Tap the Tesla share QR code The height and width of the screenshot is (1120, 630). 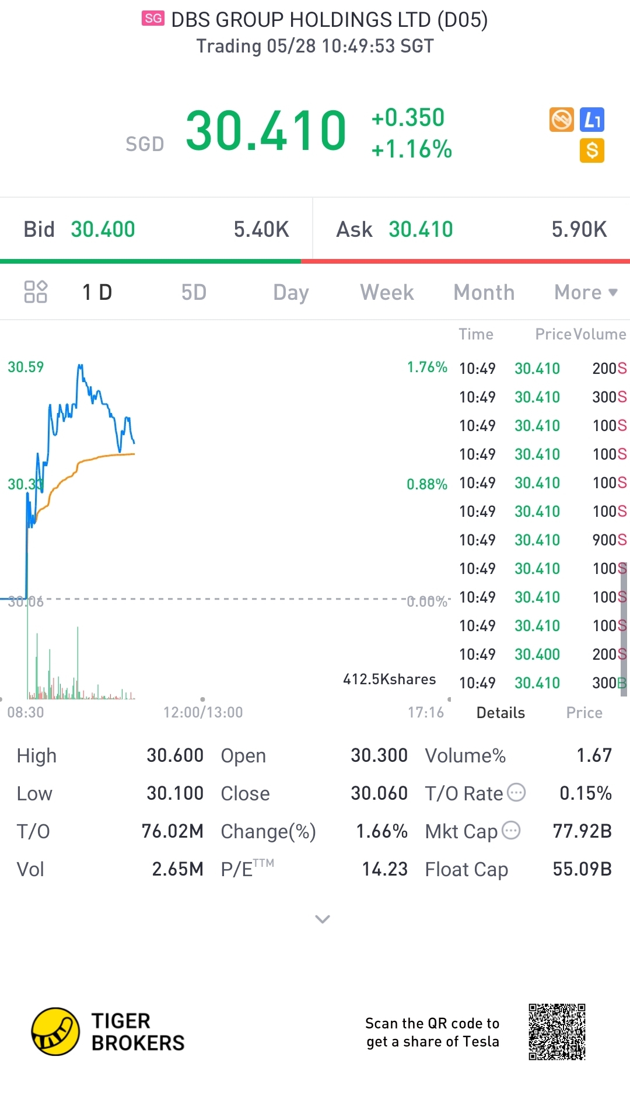click(x=557, y=1032)
